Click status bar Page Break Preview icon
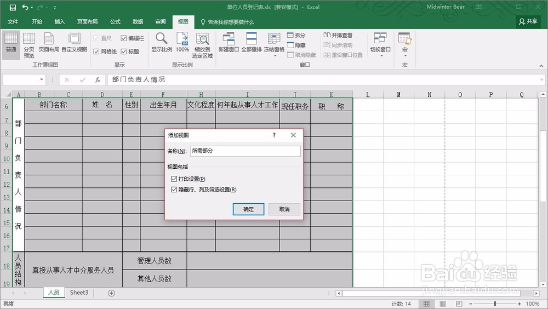548x309 pixels. pyautogui.click(x=459, y=304)
